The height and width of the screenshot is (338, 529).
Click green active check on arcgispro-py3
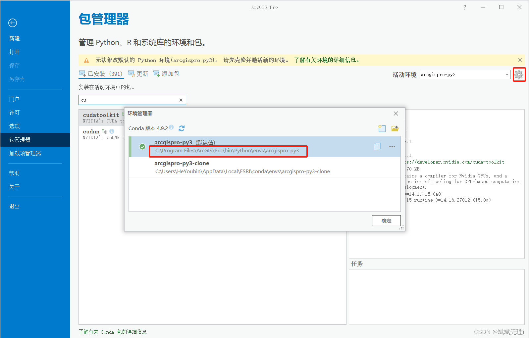[142, 147]
